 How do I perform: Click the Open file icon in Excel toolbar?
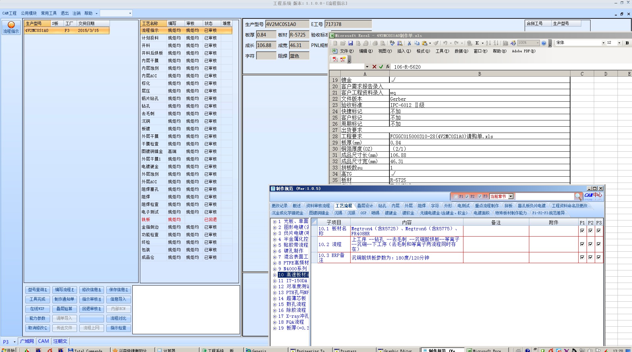(x=343, y=43)
